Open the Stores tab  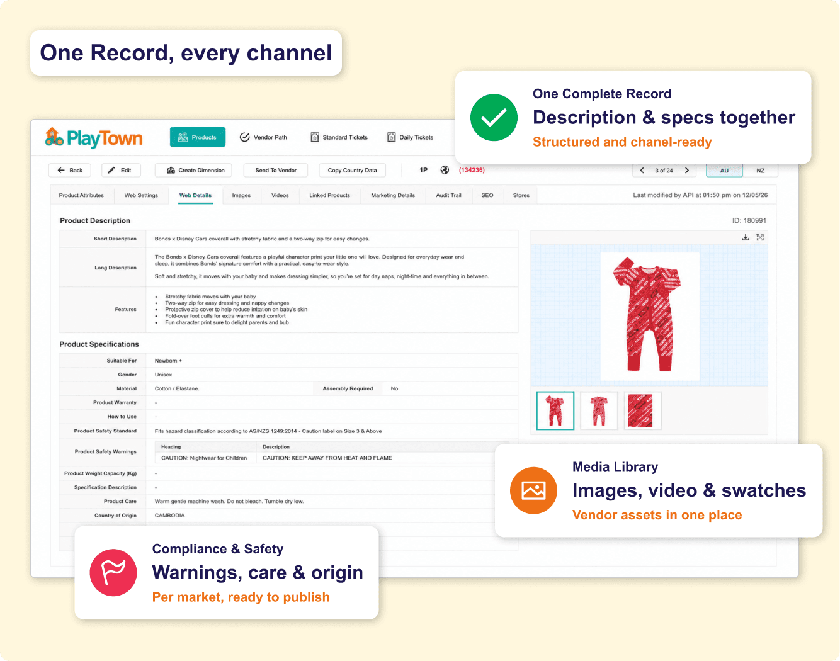pos(521,195)
